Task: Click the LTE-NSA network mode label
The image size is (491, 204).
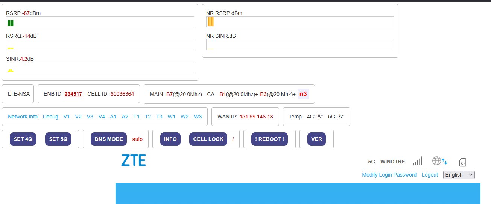Action: pos(19,94)
